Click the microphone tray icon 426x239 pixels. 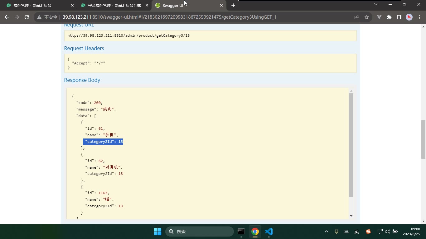(x=336, y=232)
